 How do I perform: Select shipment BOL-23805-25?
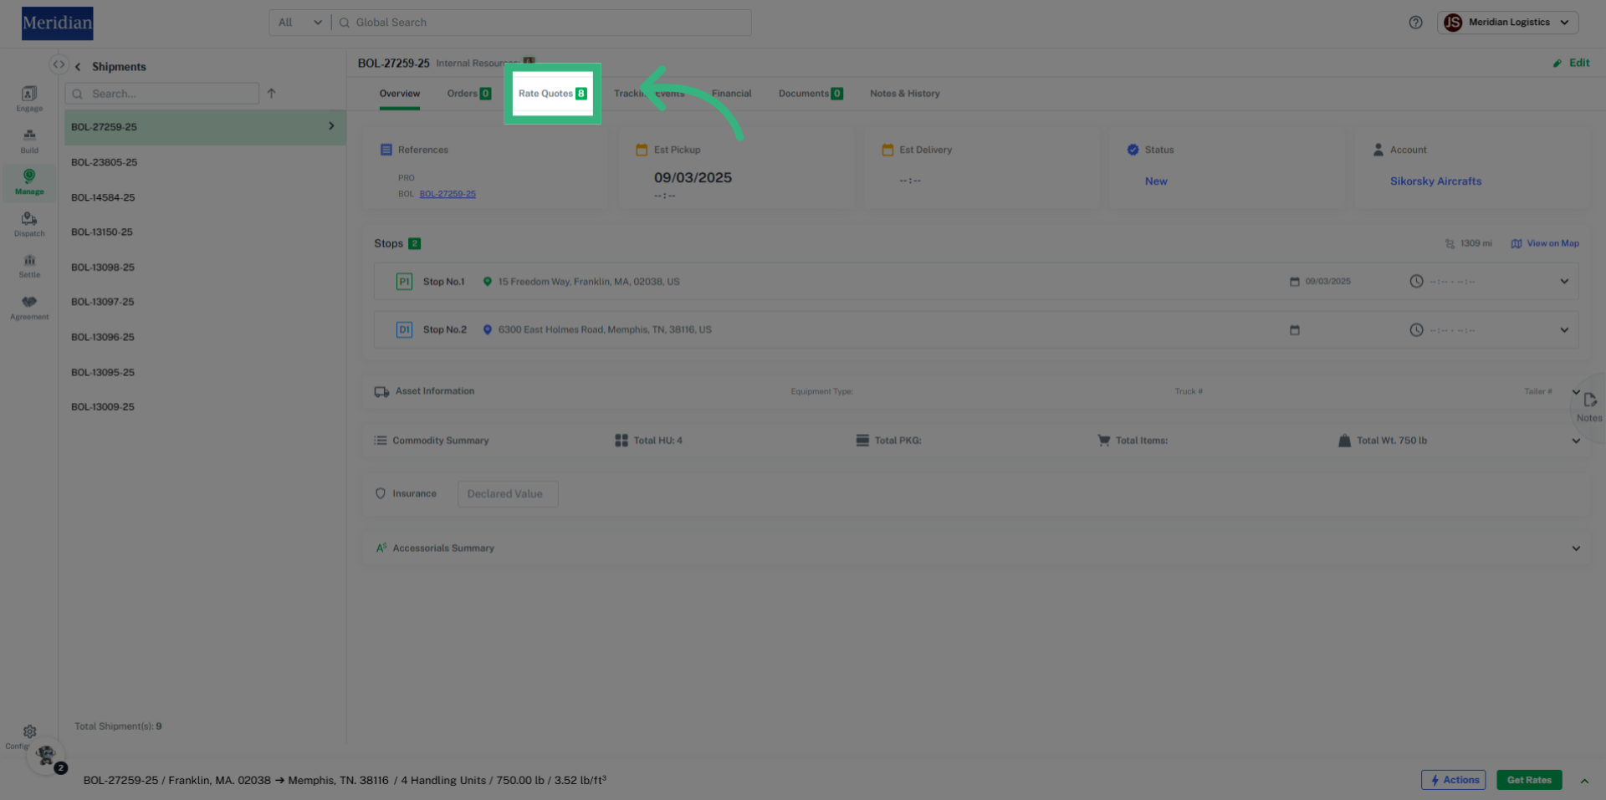(205, 162)
